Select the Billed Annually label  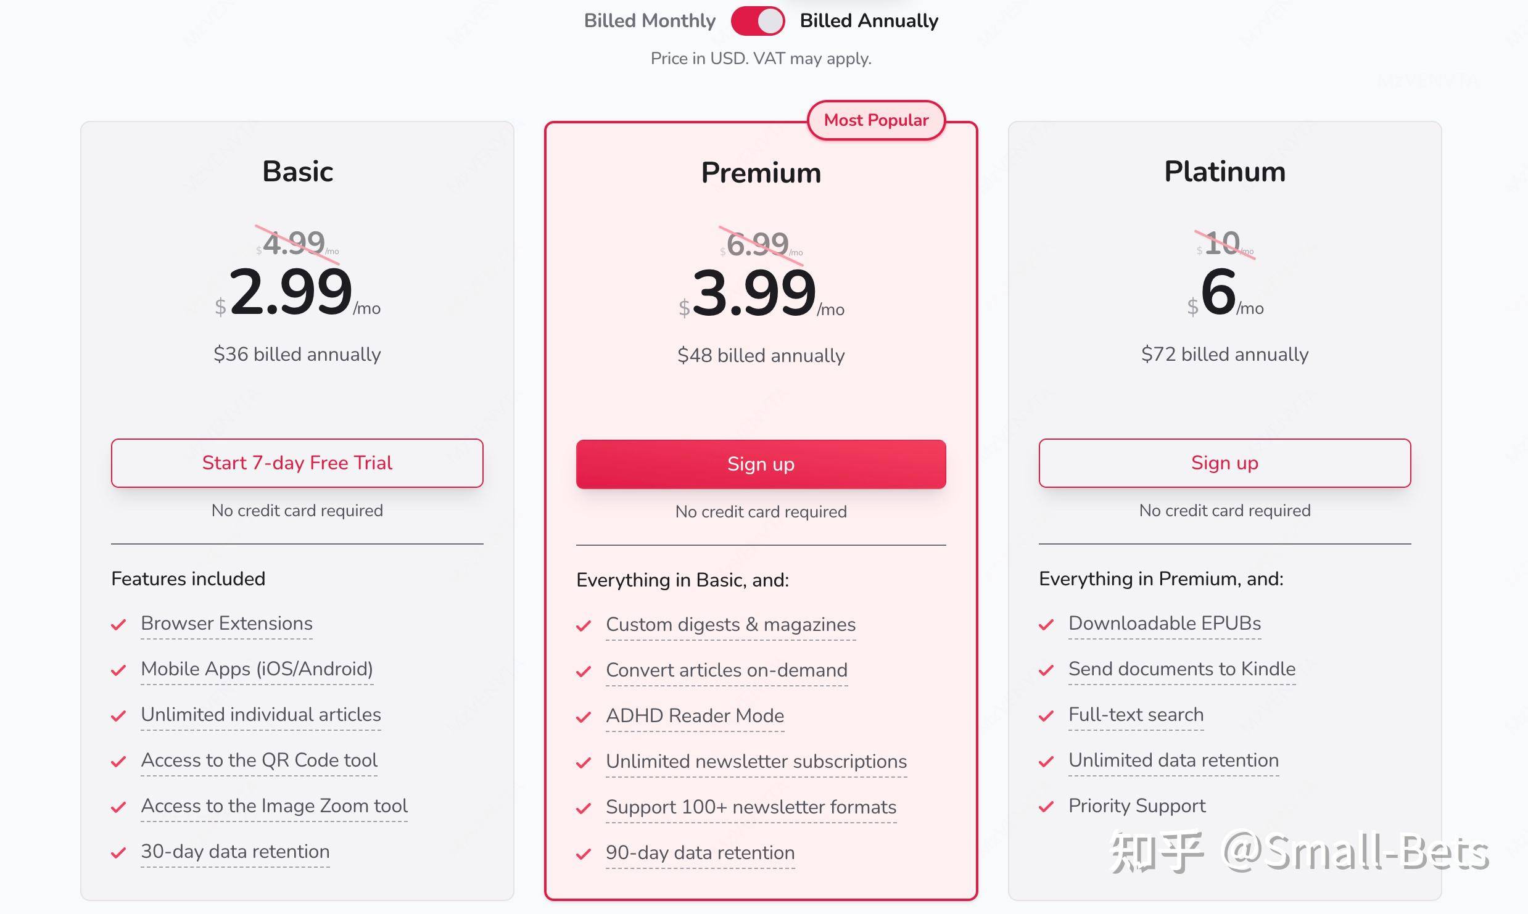(x=869, y=21)
